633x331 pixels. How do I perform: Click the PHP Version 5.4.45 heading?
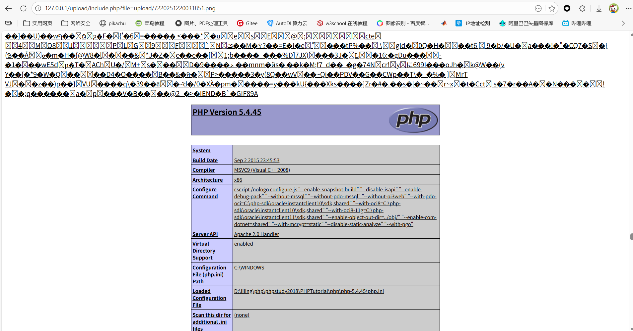(x=227, y=112)
